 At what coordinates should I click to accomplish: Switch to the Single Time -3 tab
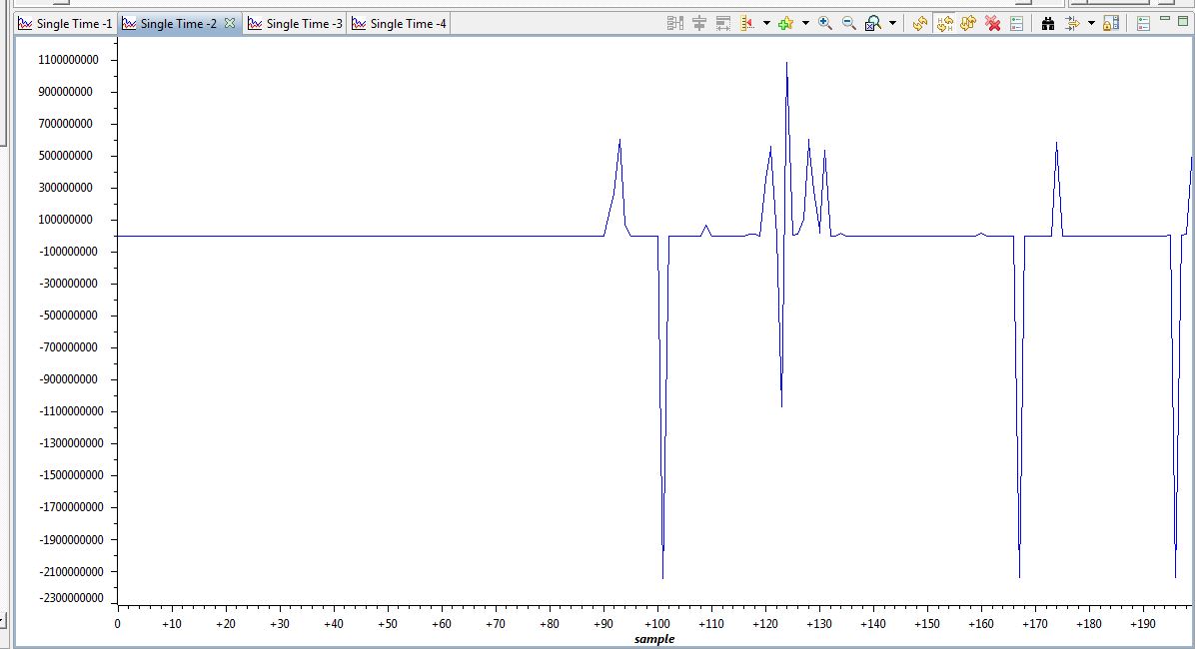[294, 23]
